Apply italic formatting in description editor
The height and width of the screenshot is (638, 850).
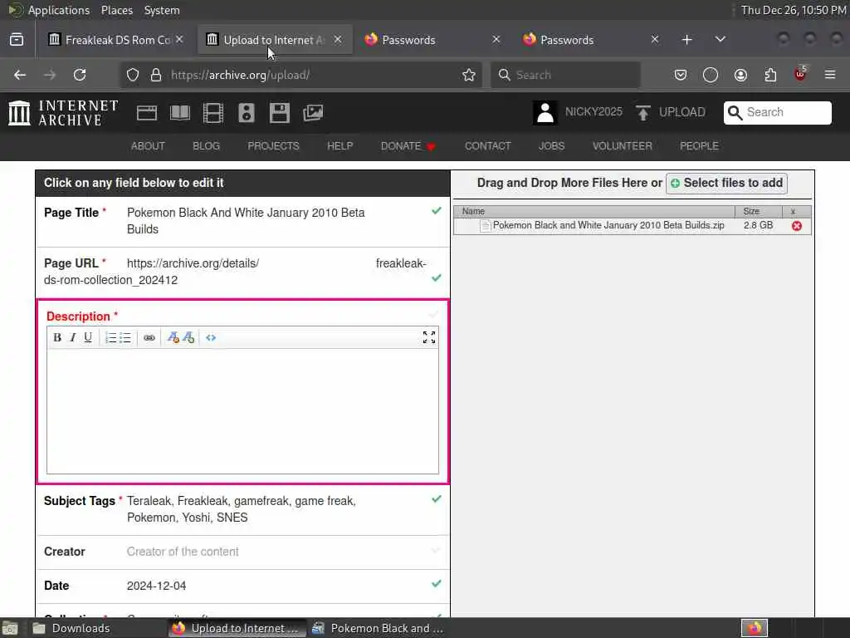(73, 337)
